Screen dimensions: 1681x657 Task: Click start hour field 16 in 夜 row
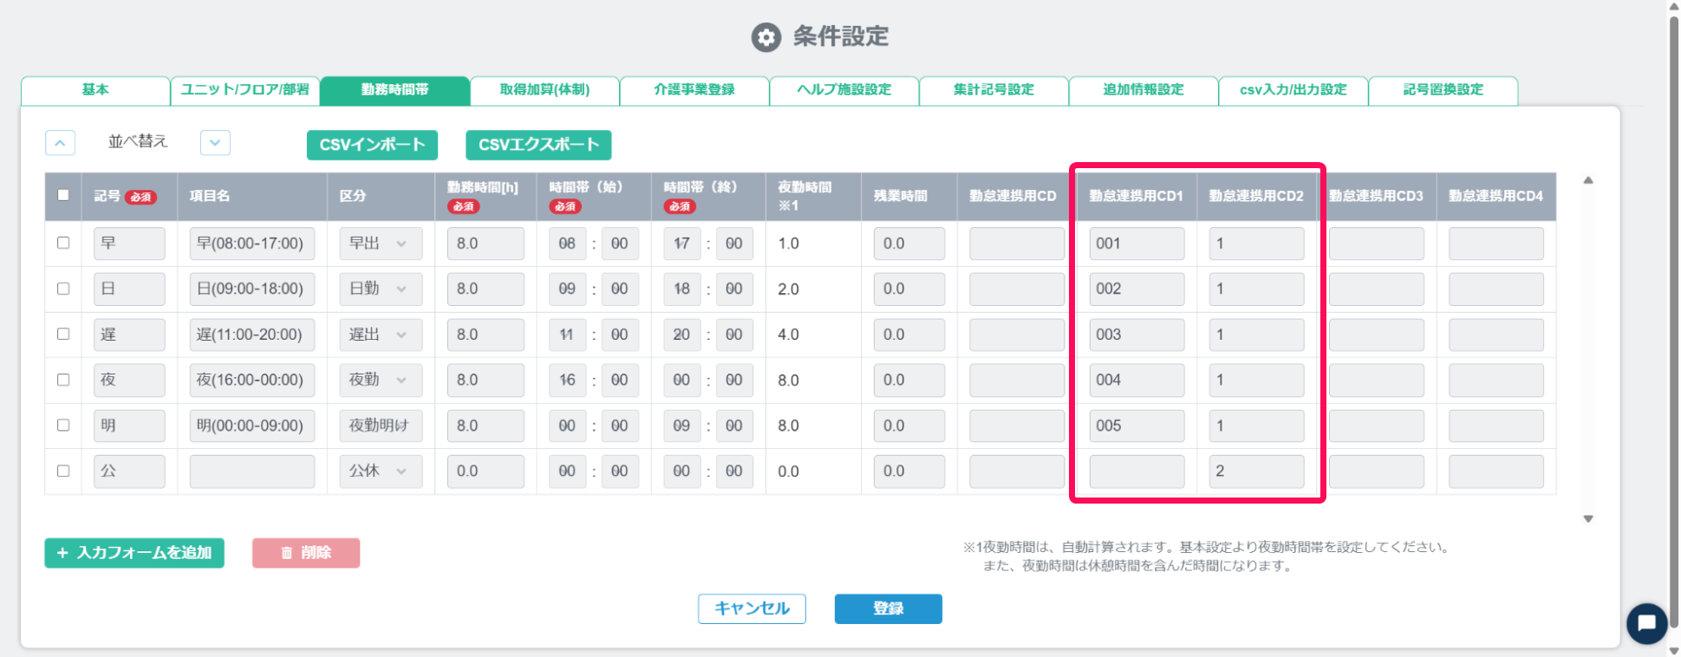[567, 380]
